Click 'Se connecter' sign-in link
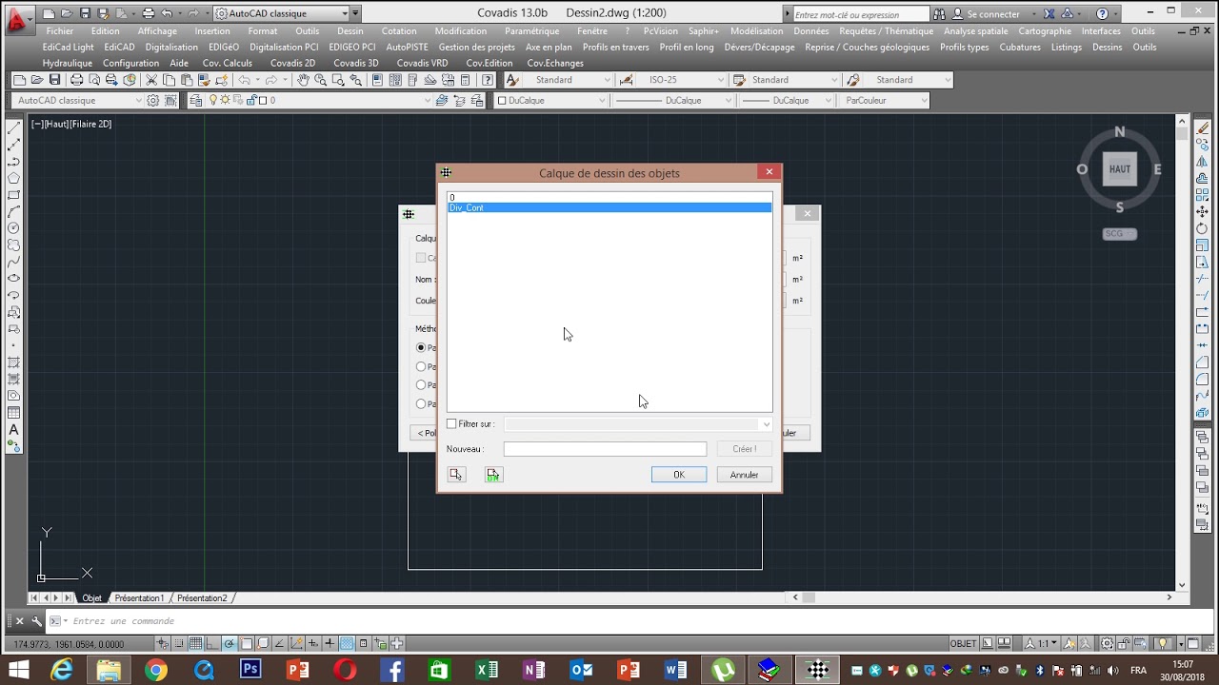The width and height of the screenshot is (1219, 685). click(993, 14)
